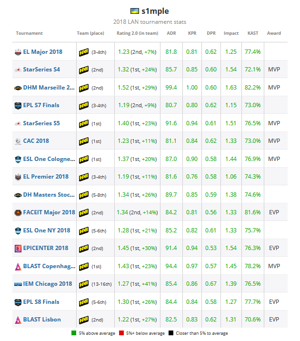The width and height of the screenshot is (300, 341).
Task: Click the EL Premier 2018 tournament logo
Action: 18,177
